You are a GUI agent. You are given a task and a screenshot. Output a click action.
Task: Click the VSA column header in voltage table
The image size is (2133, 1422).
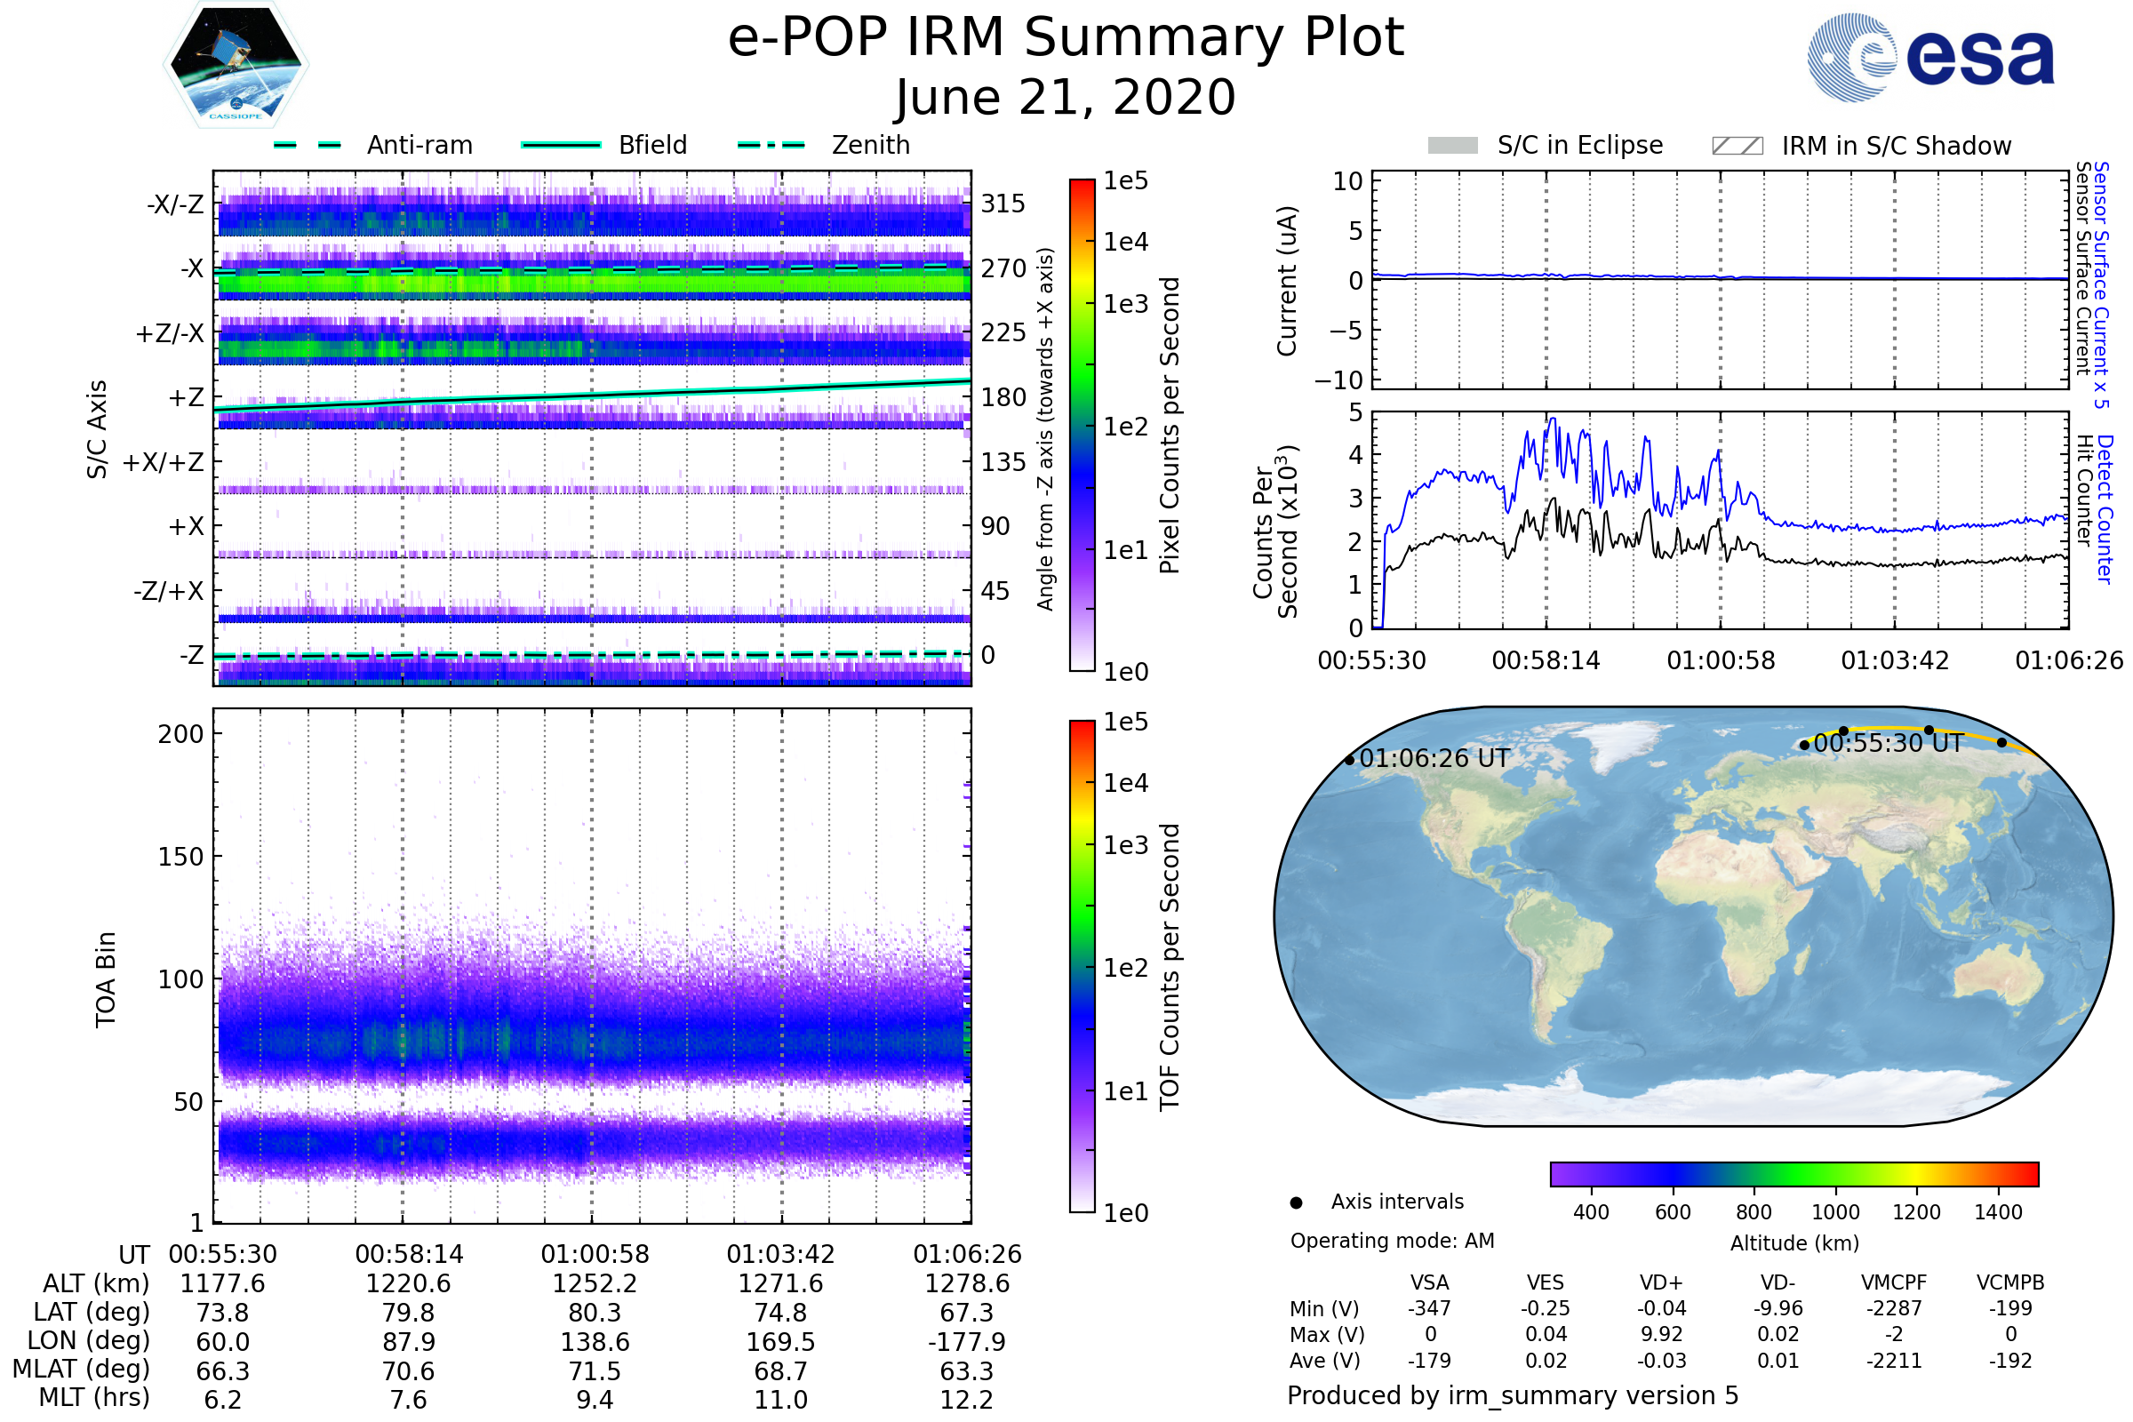pyautogui.click(x=1429, y=1282)
